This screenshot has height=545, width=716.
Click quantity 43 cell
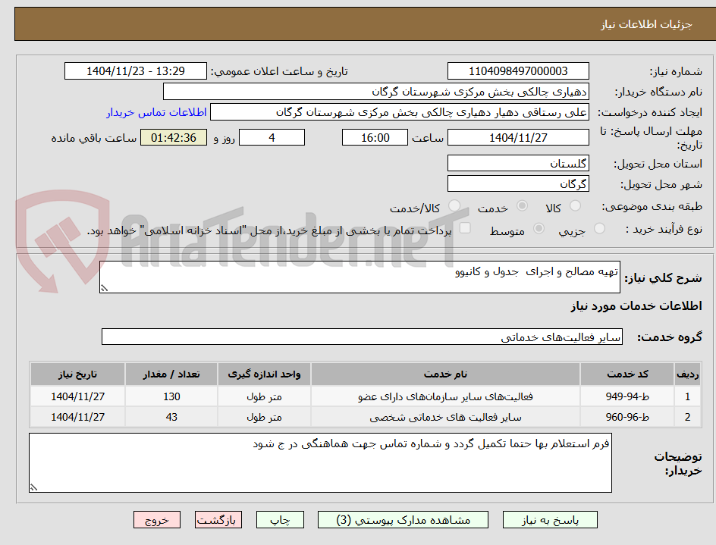pos(171,417)
